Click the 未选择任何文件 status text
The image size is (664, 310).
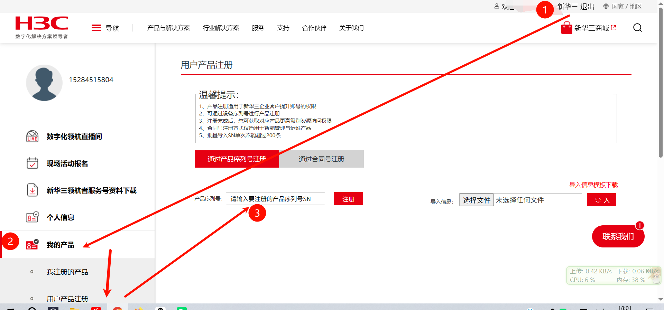click(x=520, y=200)
